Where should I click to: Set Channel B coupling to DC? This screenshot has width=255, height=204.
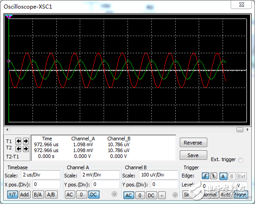click(151, 195)
